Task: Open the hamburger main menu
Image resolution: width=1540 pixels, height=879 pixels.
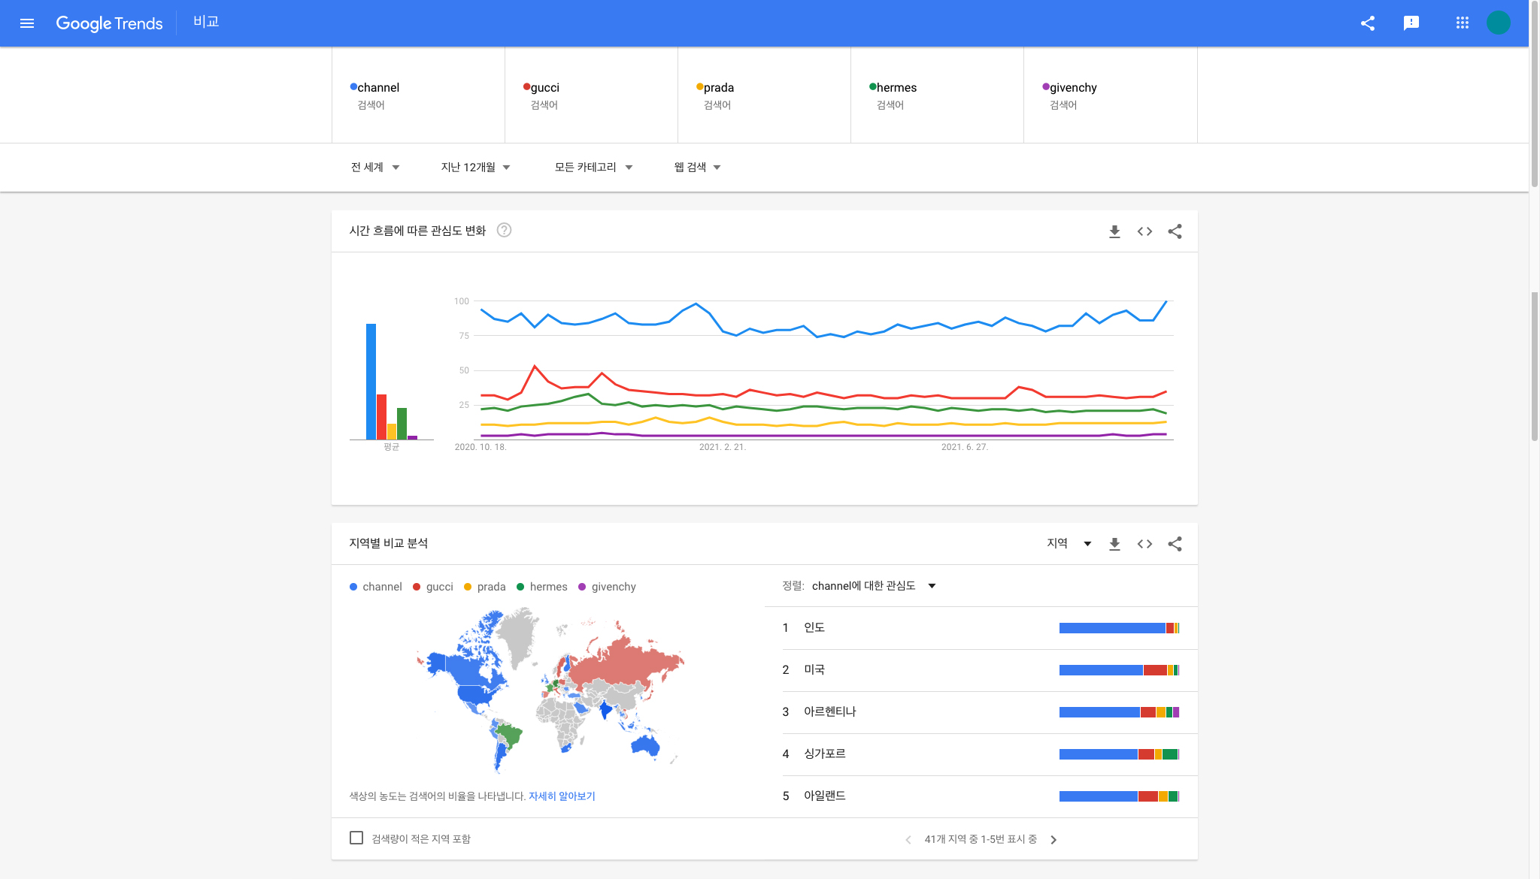Action: point(27,23)
